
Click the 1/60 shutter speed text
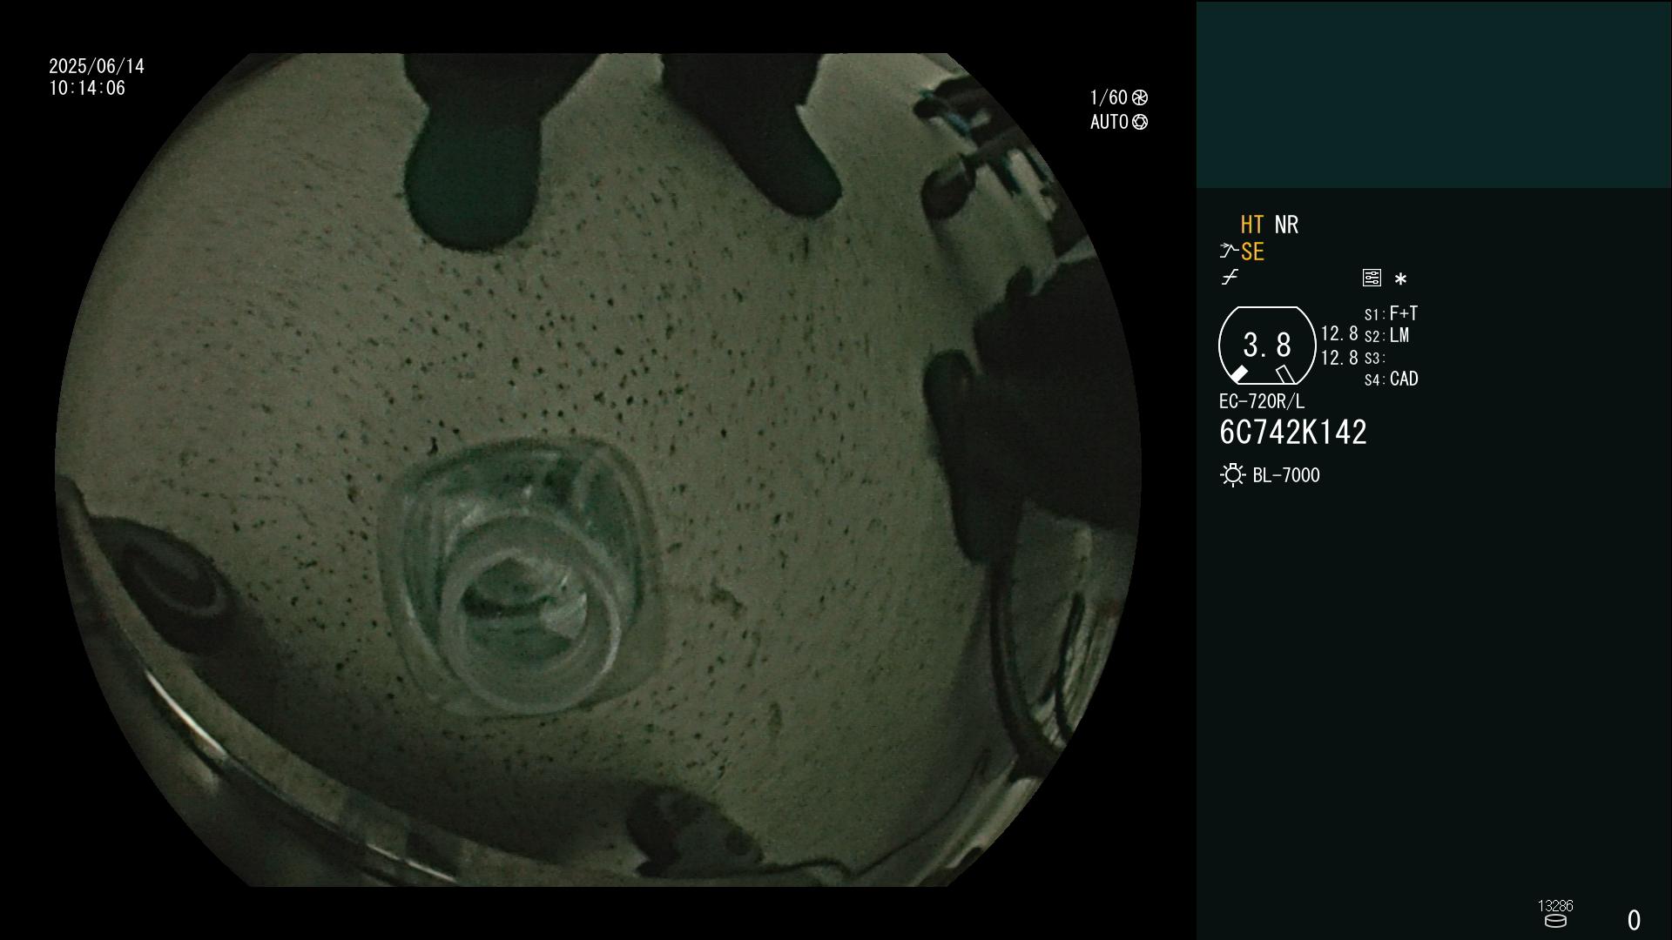(x=1109, y=97)
